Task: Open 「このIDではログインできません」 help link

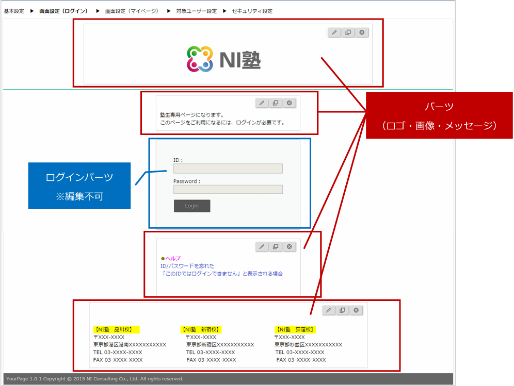Action: pos(221,273)
